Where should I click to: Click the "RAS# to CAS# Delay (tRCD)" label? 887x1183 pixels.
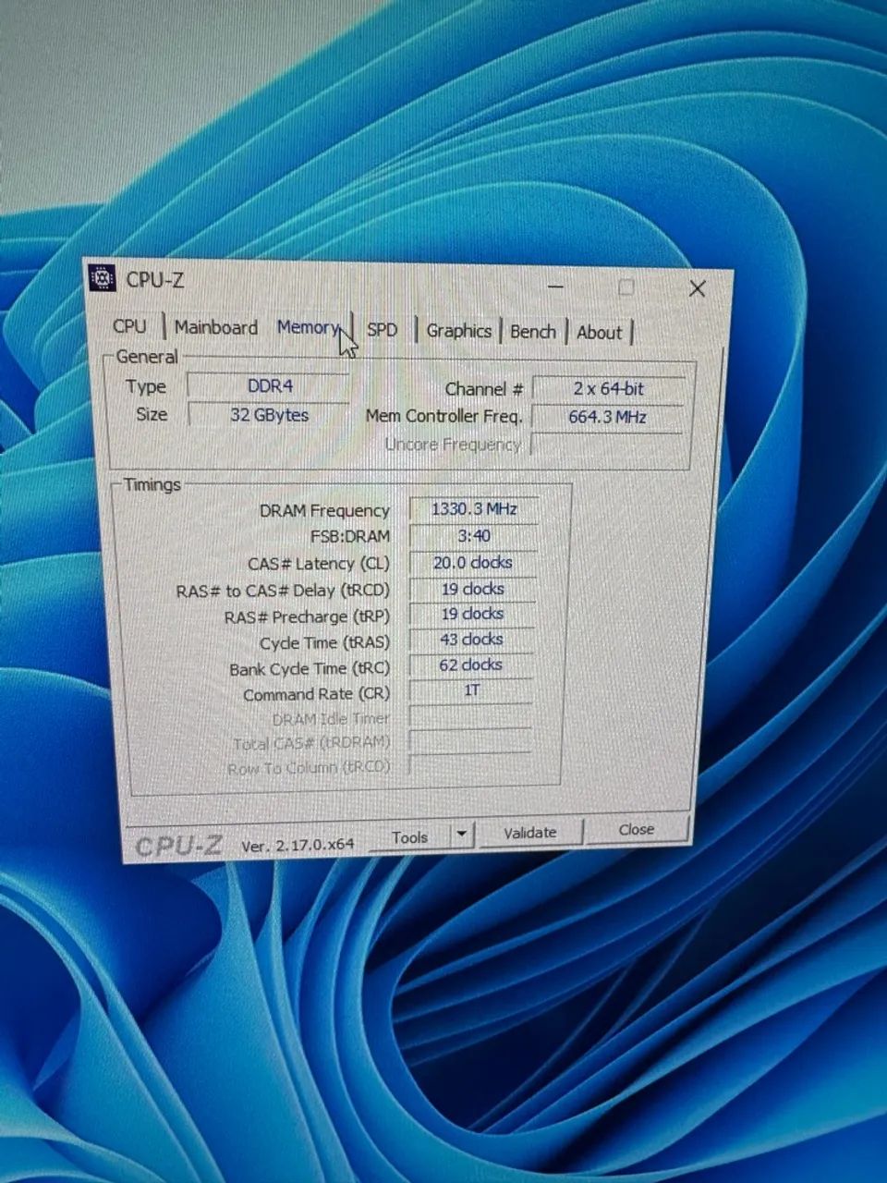tap(283, 591)
